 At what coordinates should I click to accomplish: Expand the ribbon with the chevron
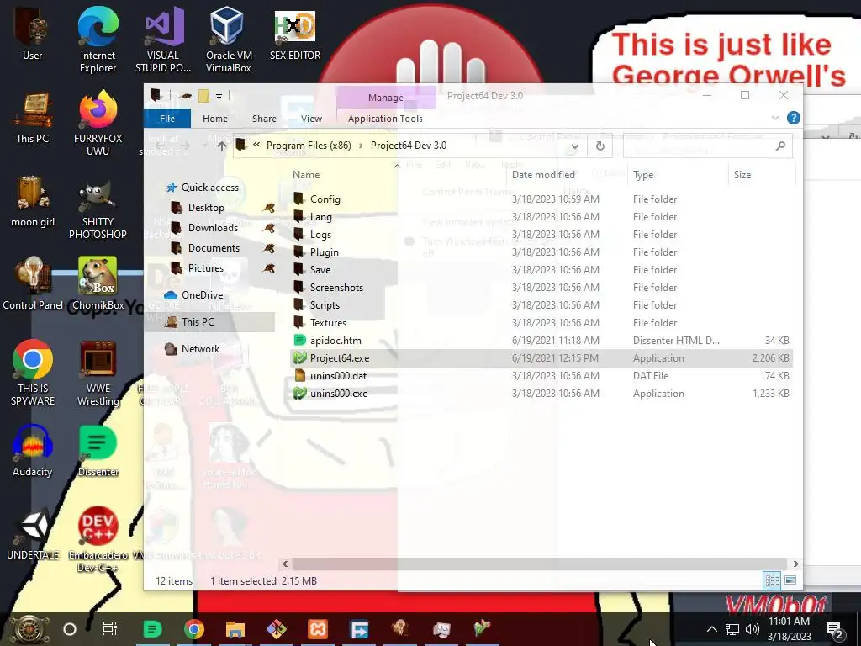pyautogui.click(x=774, y=118)
